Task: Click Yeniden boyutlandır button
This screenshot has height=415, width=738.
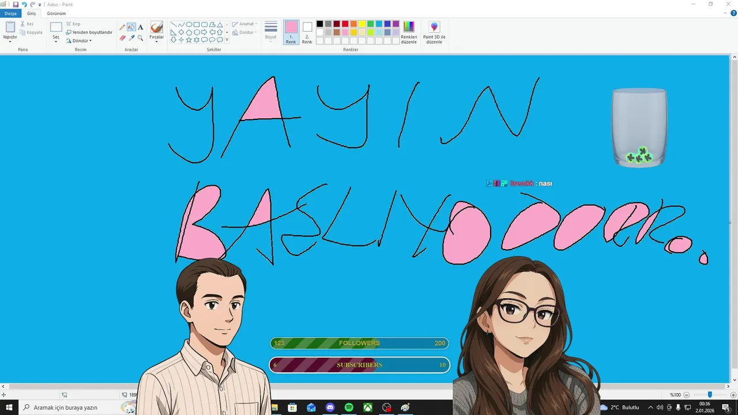Action: pyautogui.click(x=89, y=32)
